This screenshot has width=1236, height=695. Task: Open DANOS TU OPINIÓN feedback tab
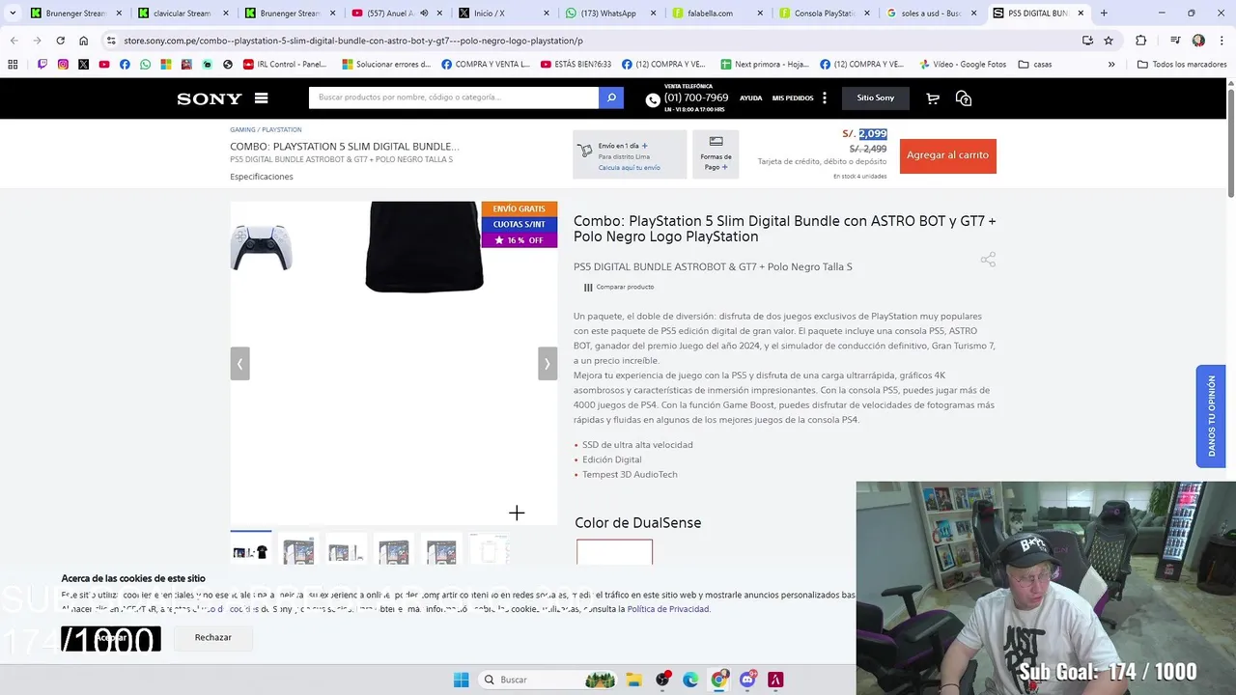[1211, 416]
